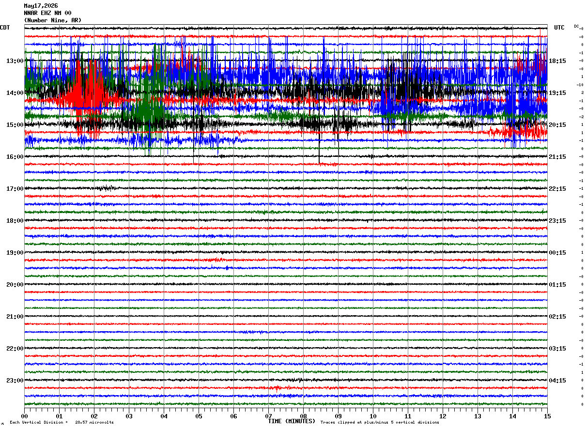
Task: Click the CDT timezone label
Action: pos(5,28)
